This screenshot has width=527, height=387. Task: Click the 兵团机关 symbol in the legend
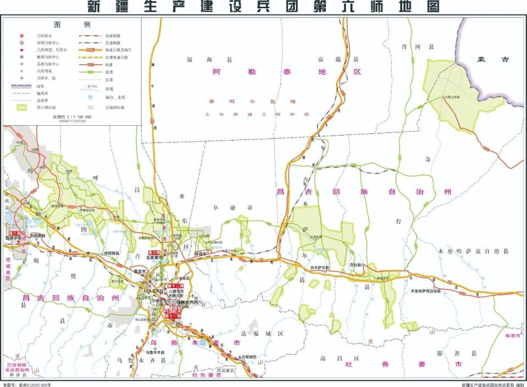pos(22,35)
